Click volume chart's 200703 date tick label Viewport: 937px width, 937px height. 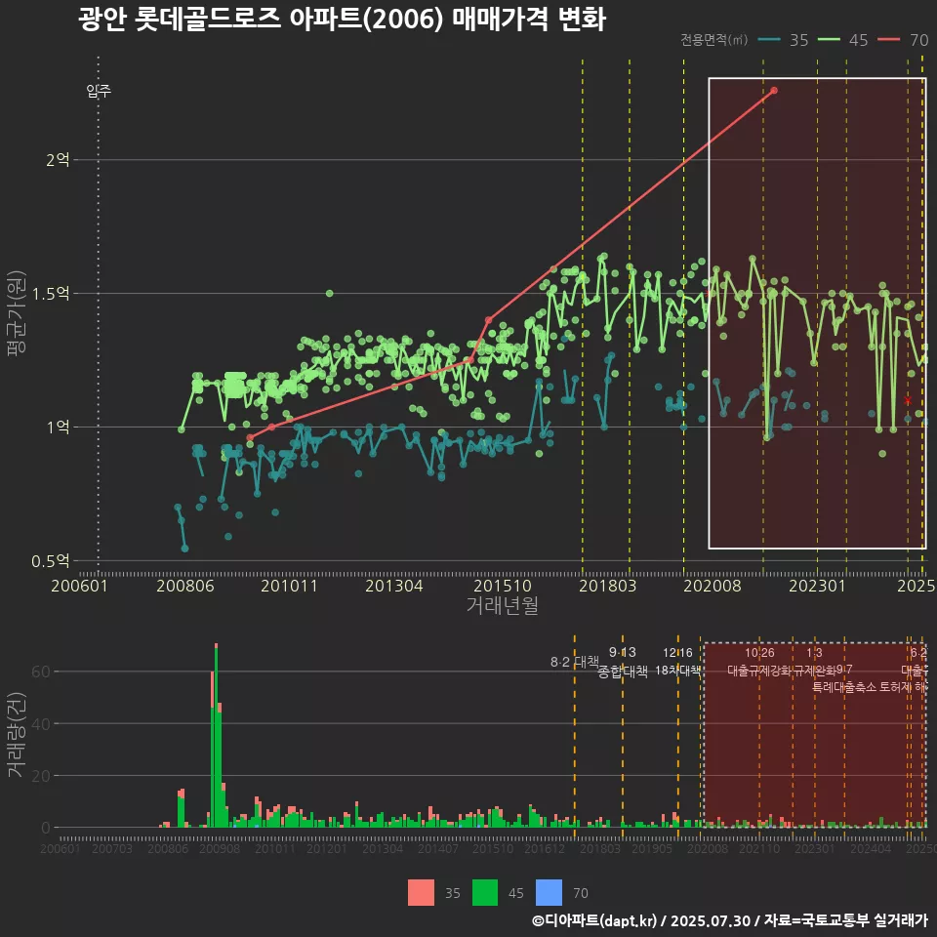coord(111,848)
